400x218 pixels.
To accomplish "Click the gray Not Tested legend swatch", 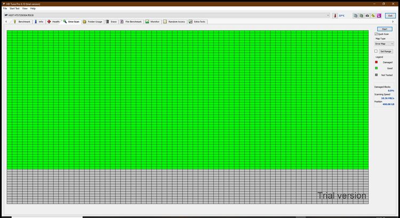I will (377, 75).
